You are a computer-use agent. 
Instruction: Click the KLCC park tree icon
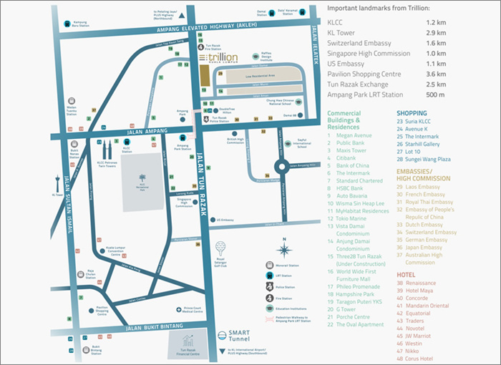click(142, 178)
